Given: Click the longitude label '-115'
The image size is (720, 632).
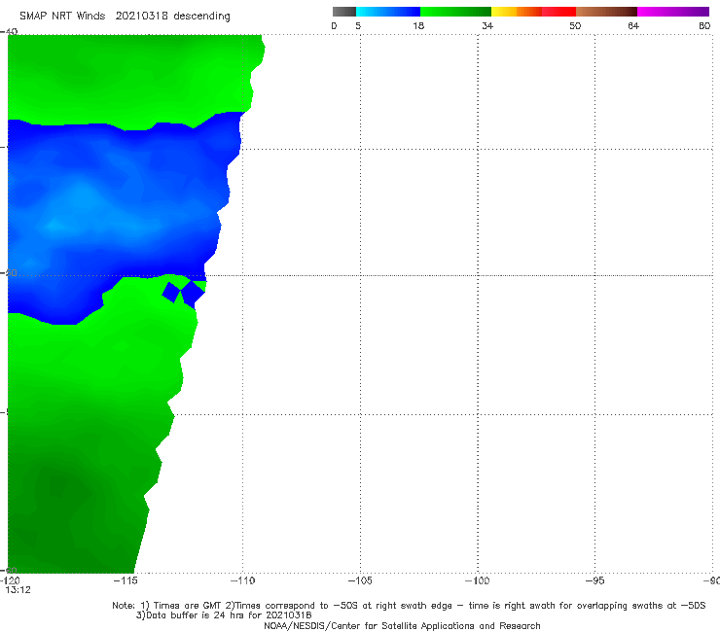Looking at the screenshot, I should (x=126, y=580).
